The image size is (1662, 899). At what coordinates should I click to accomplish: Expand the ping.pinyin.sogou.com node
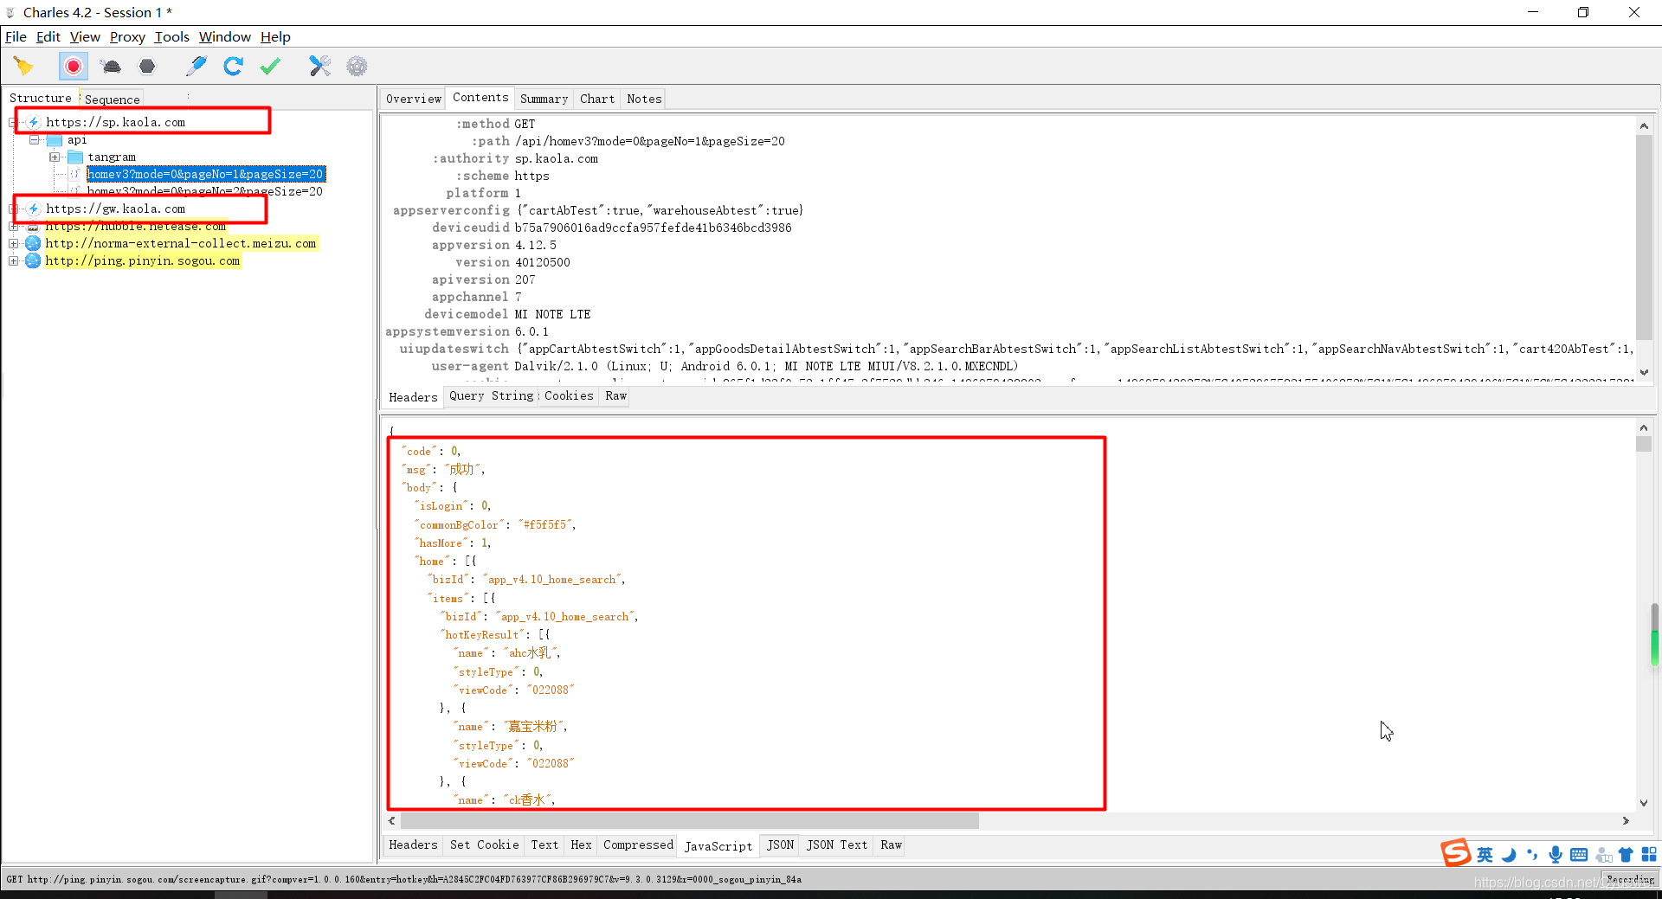(13, 261)
